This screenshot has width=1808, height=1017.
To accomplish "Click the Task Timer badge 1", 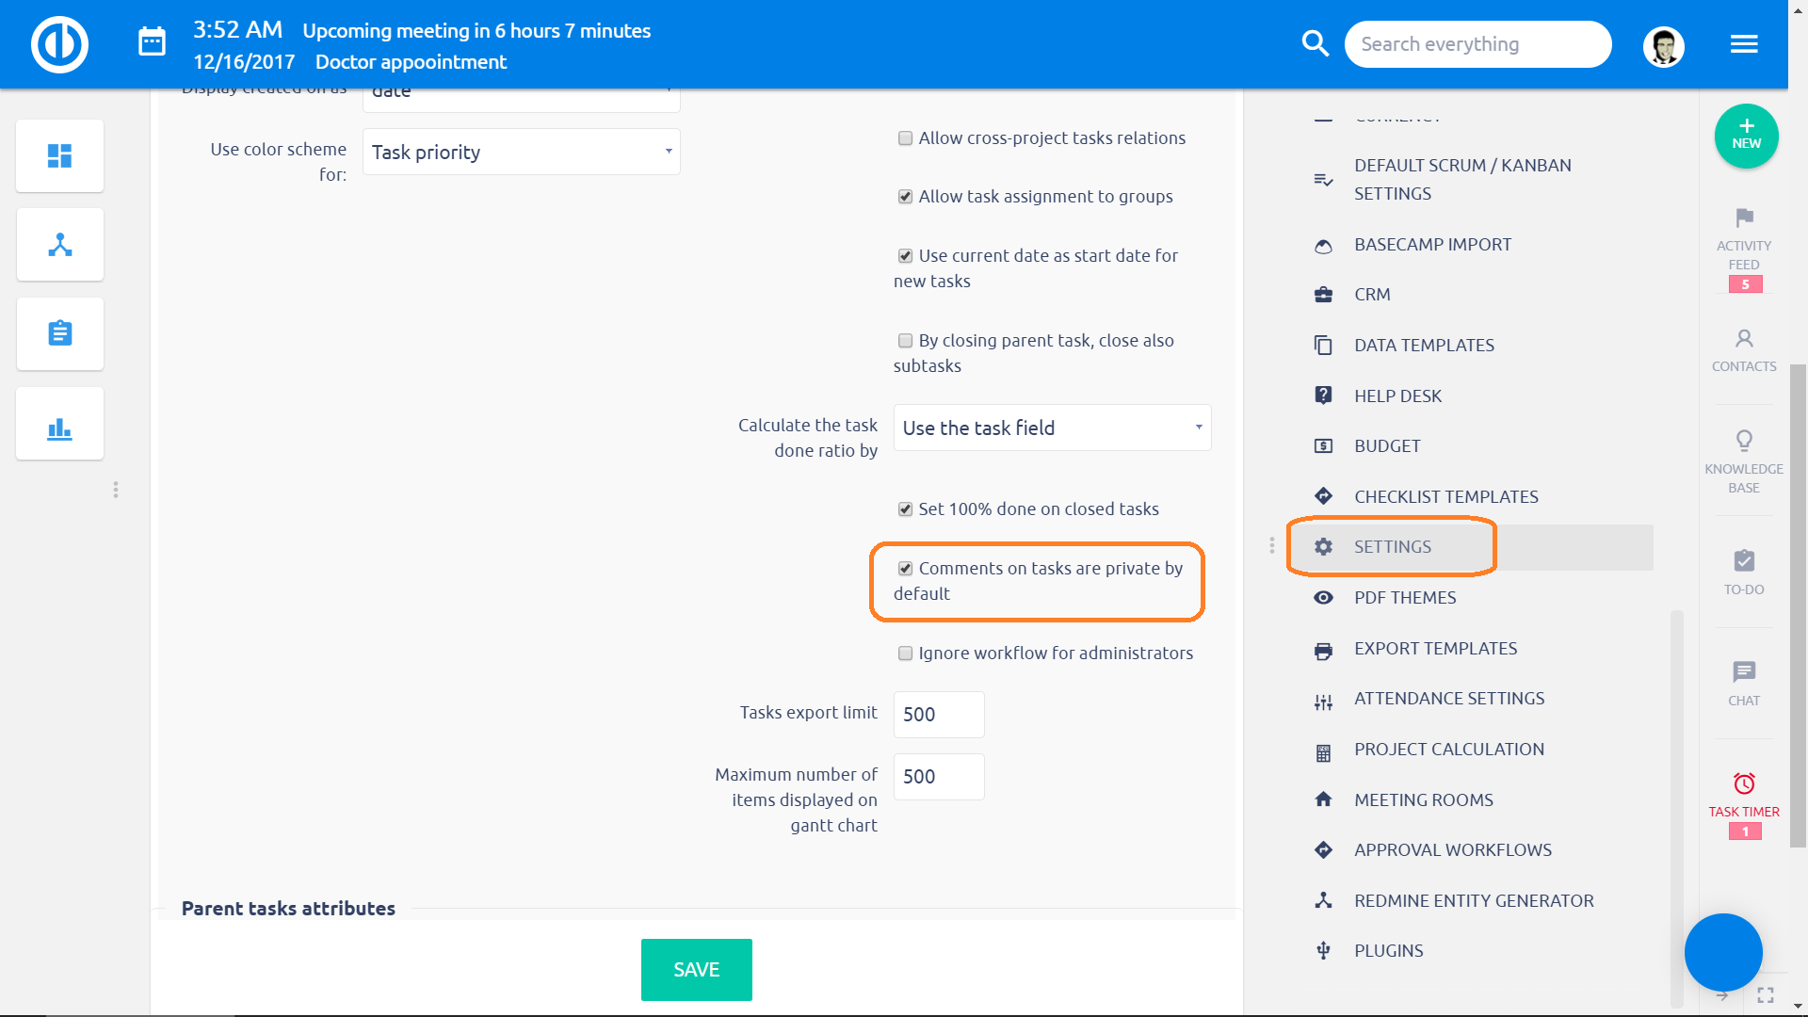I will click(x=1745, y=831).
